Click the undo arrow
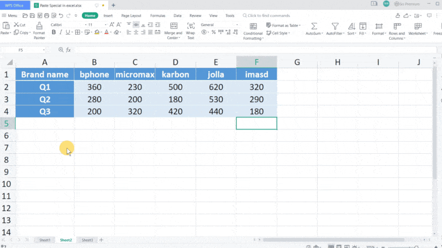The width and height of the screenshot is (442, 248). 61,15
